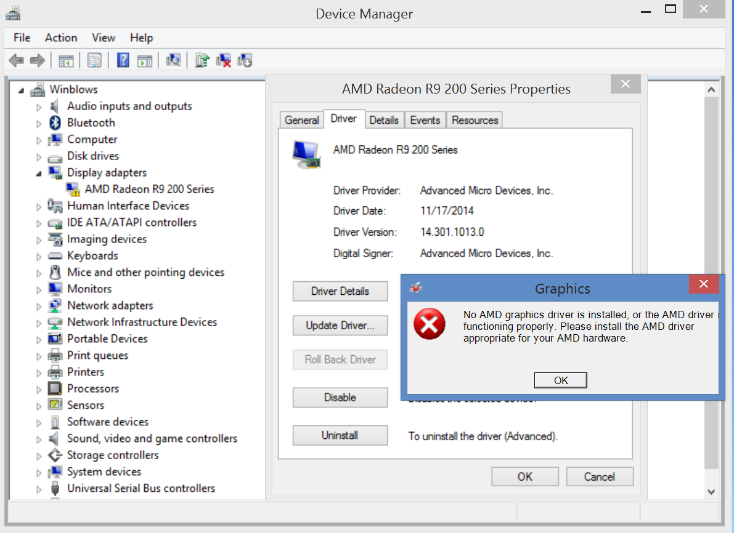Click Cancel in the Properties dialog
The width and height of the screenshot is (734, 533).
[600, 476]
